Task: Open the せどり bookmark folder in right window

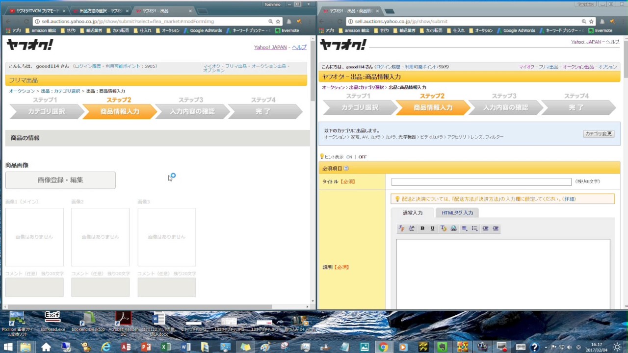Action: (x=381, y=30)
